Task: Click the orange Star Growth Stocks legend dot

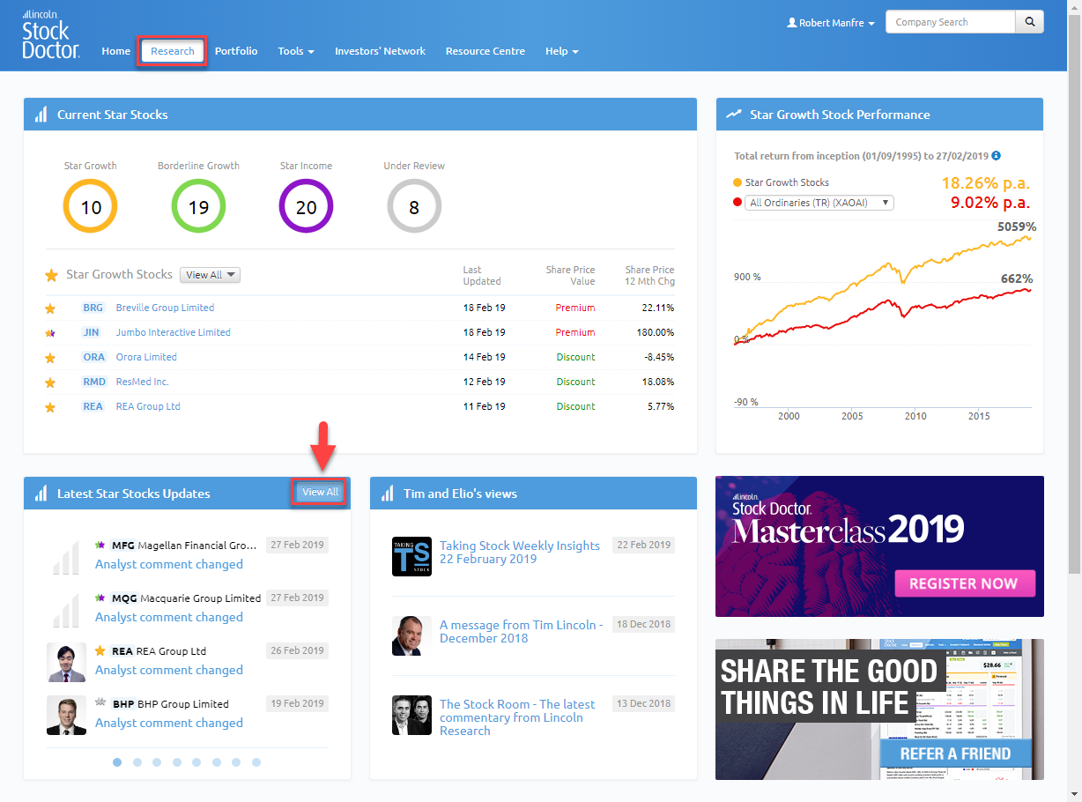Action: (x=737, y=182)
